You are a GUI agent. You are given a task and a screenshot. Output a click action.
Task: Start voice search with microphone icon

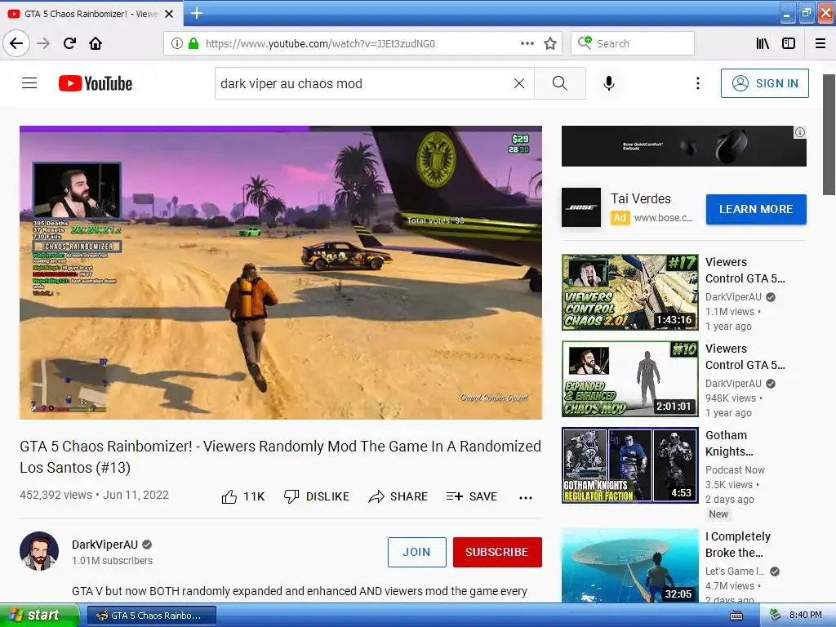coord(609,83)
